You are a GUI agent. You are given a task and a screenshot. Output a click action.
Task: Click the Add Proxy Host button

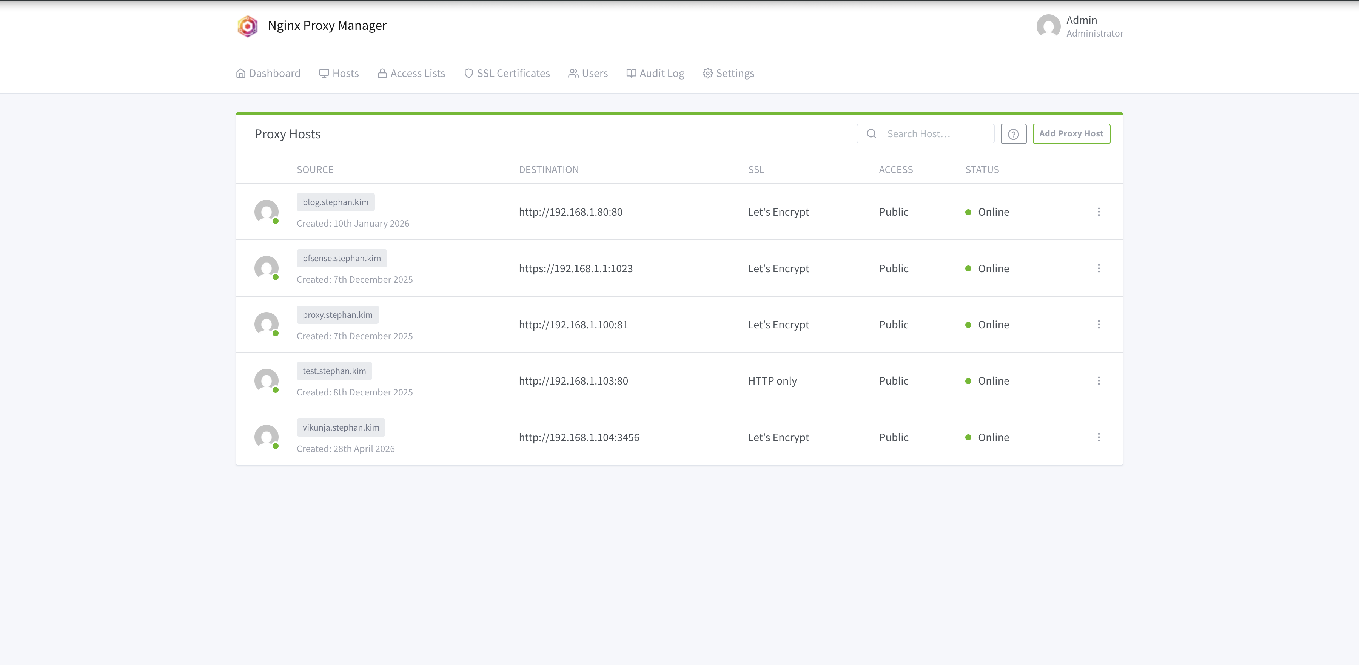coord(1071,134)
